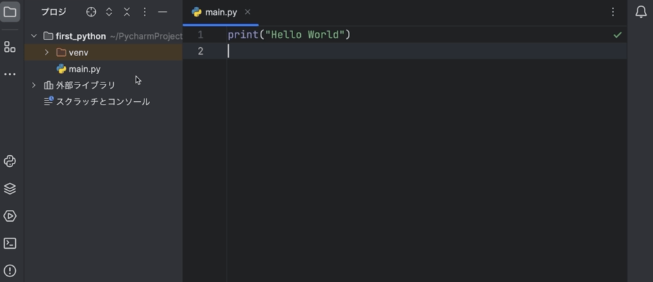Expand the 外部ライブラリ node
Viewport: 653px width, 282px height.
pos(33,85)
